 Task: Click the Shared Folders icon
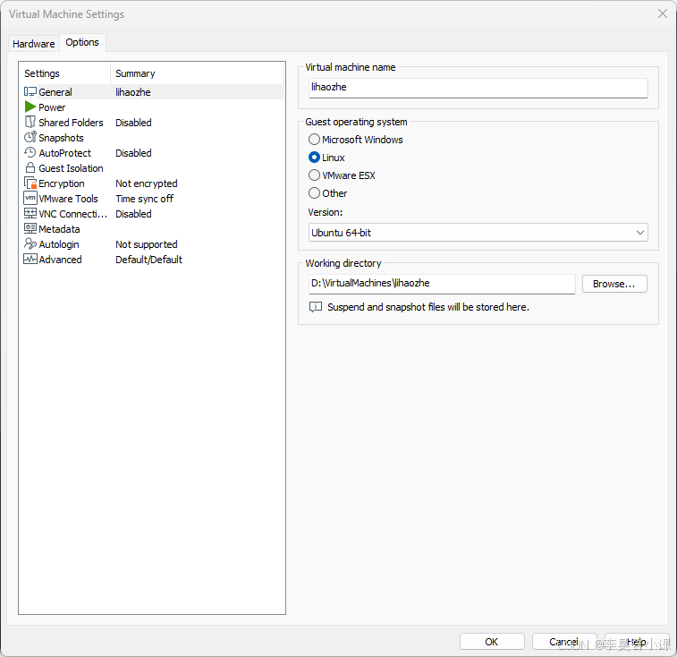click(x=30, y=122)
